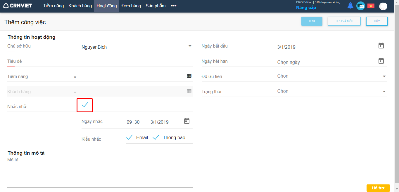Open the Khách hàng menu
The height and width of the screenshot is (192, 399).
(x=80, y=6)
